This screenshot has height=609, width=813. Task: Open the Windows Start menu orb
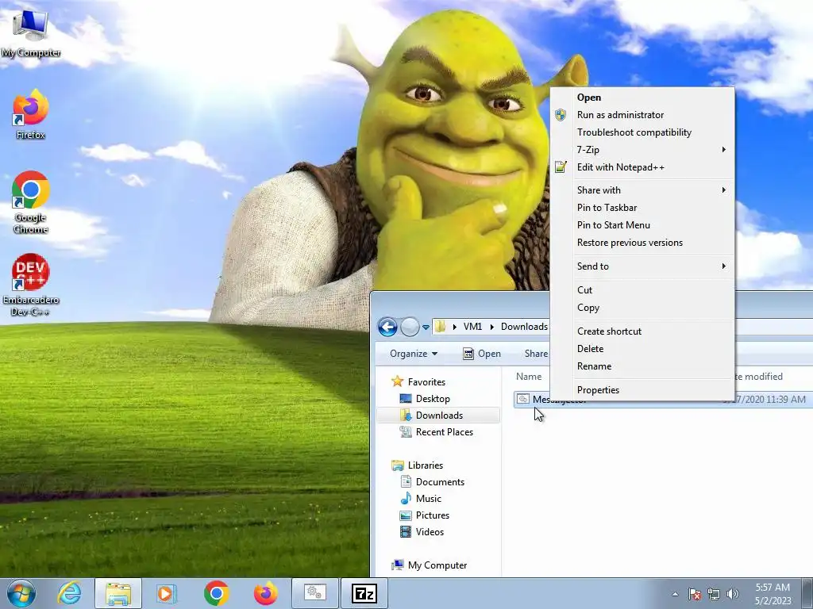21,593
